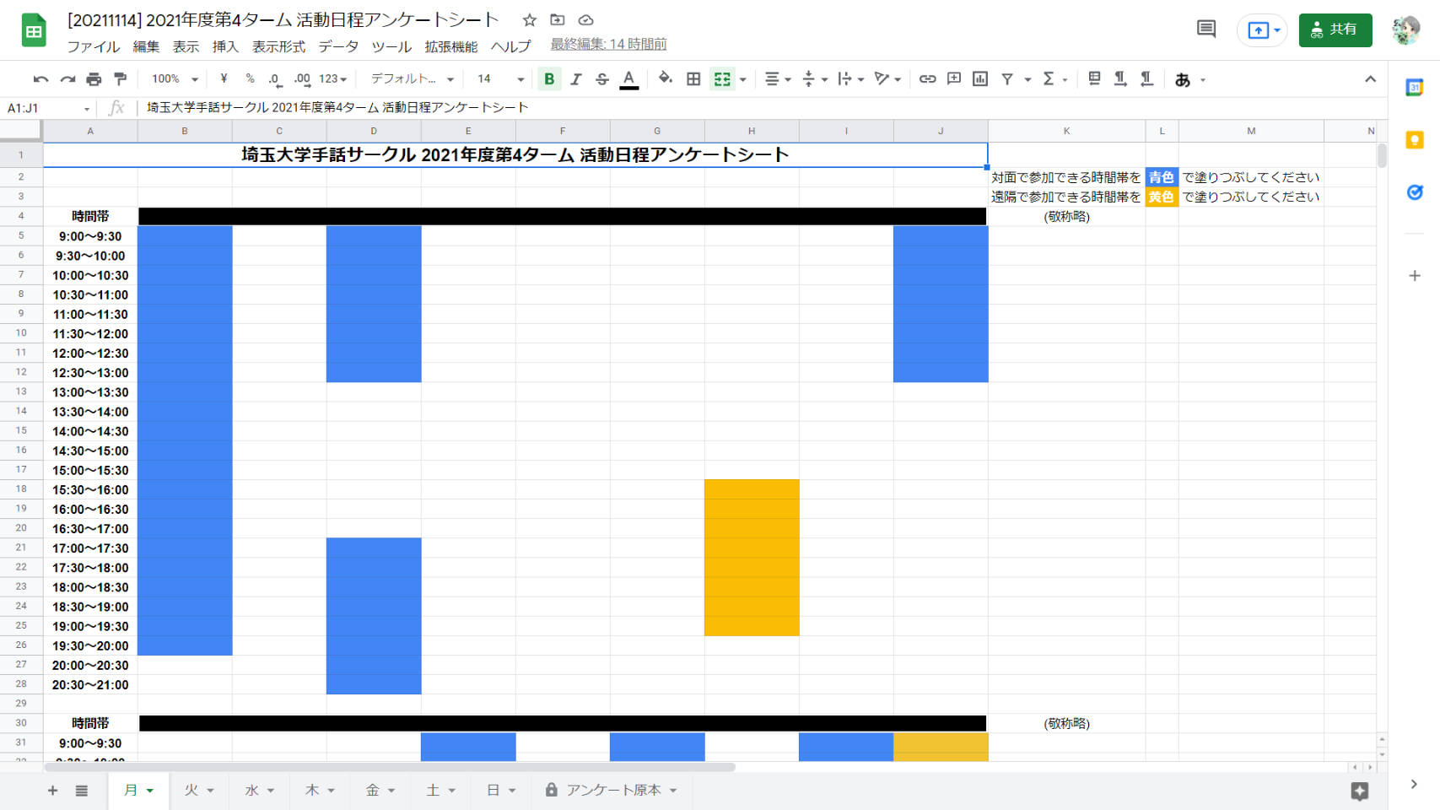Open the データ menu
The width and height of the screenshot is (1440, 810).
pyautogui.click(x=338, y=46)
